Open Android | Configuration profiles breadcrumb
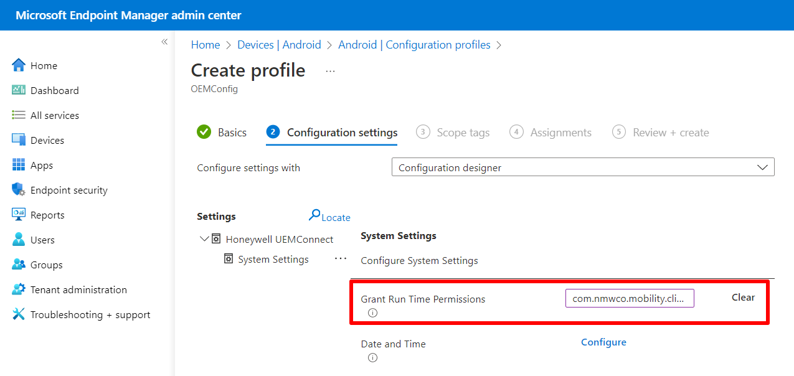 tap(414, 45)
